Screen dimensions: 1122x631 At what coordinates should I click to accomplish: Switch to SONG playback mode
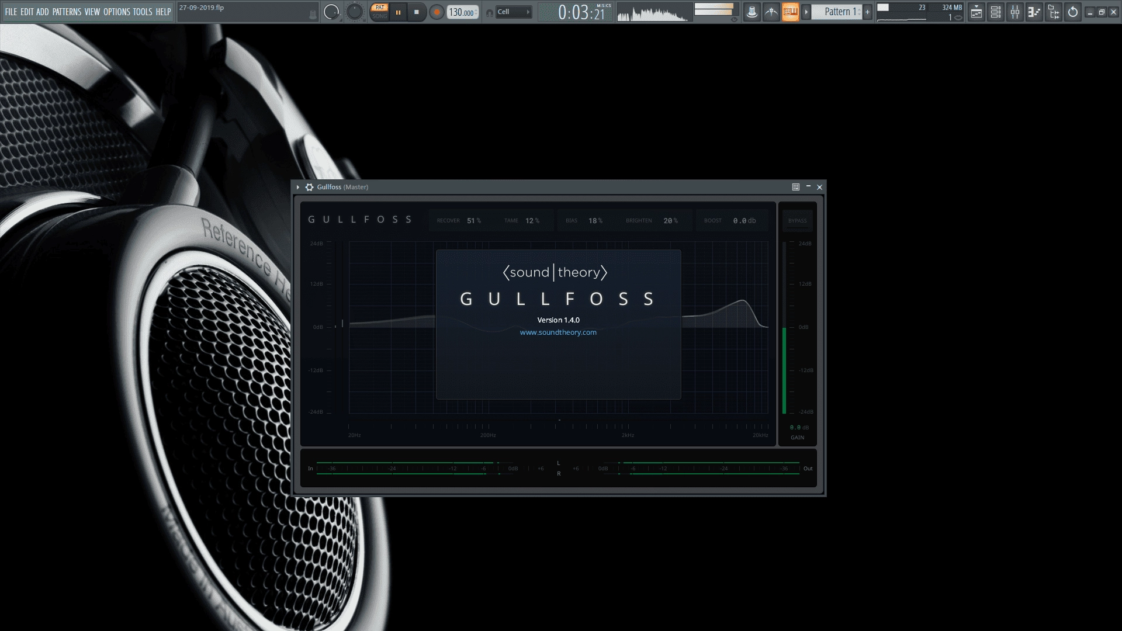[380, 16]
